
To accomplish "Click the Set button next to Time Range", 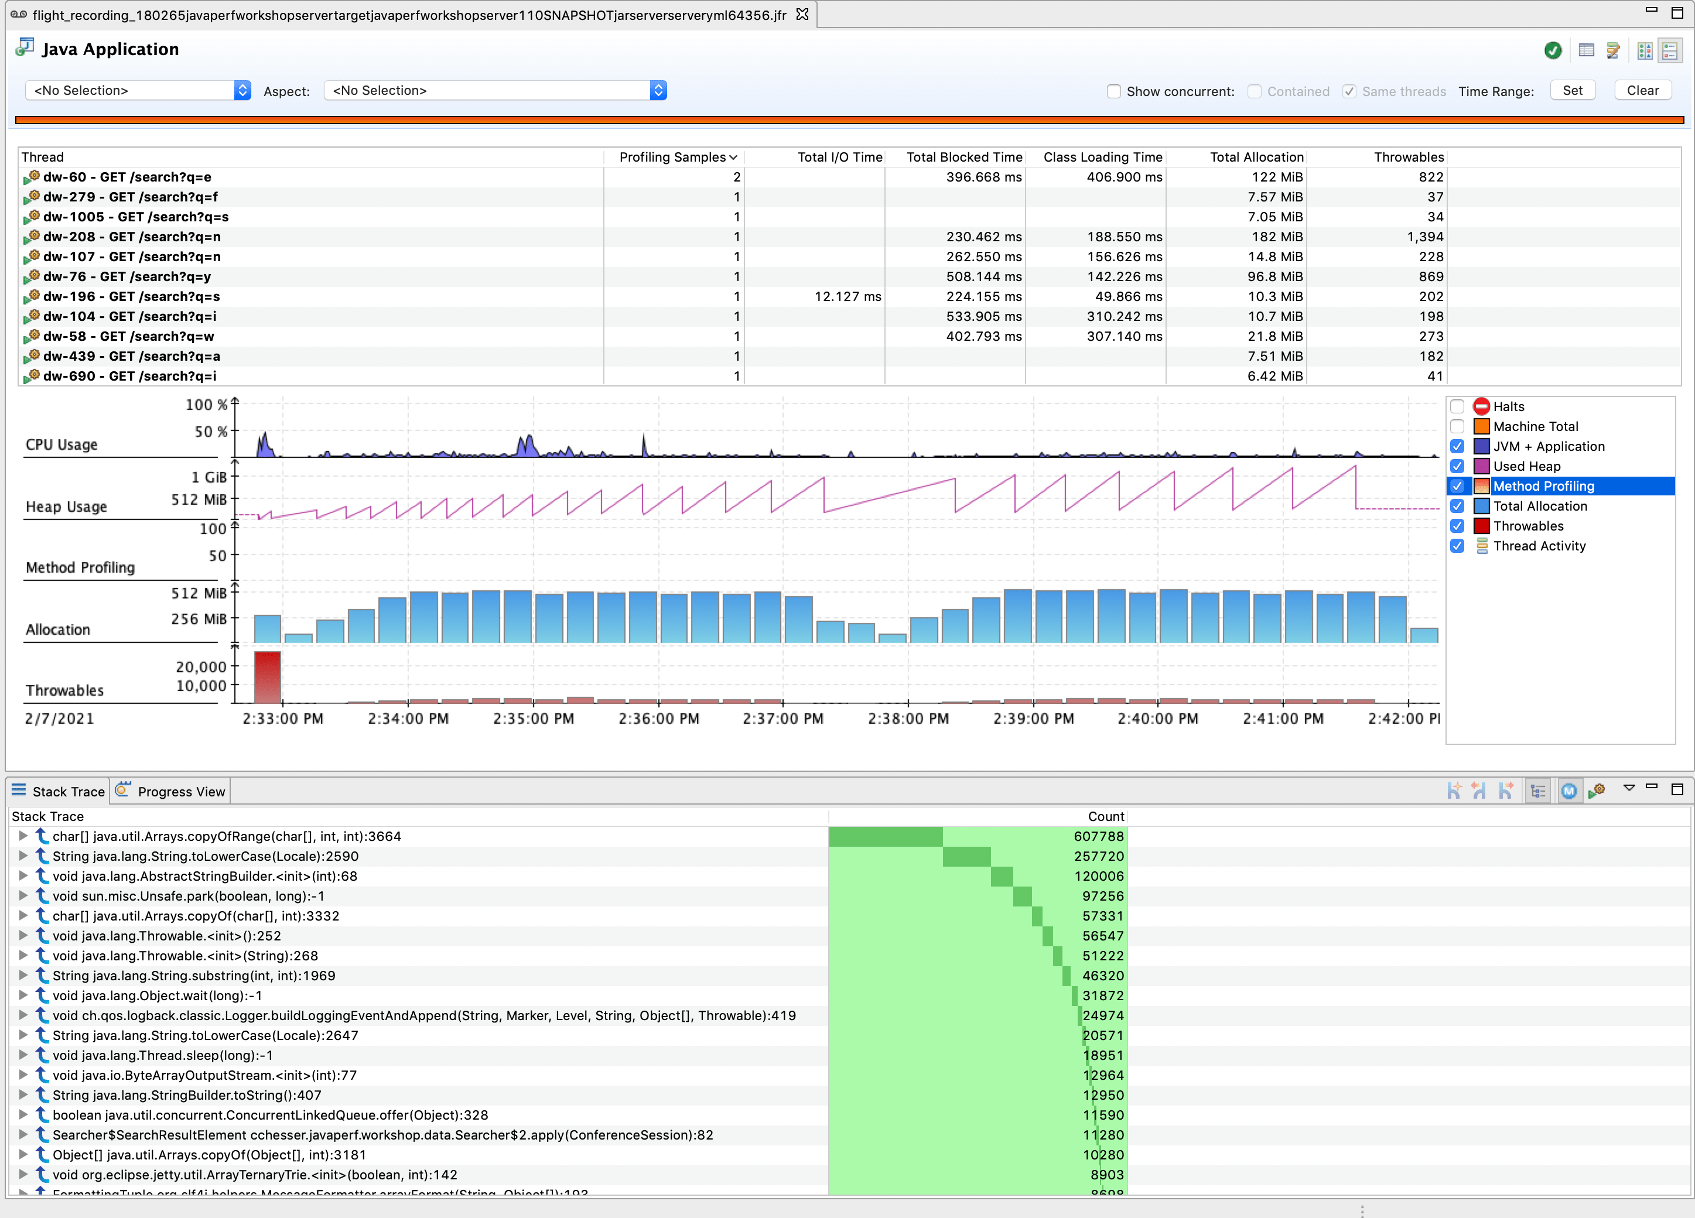I will pyautogui.click(x=1573, y=90).
